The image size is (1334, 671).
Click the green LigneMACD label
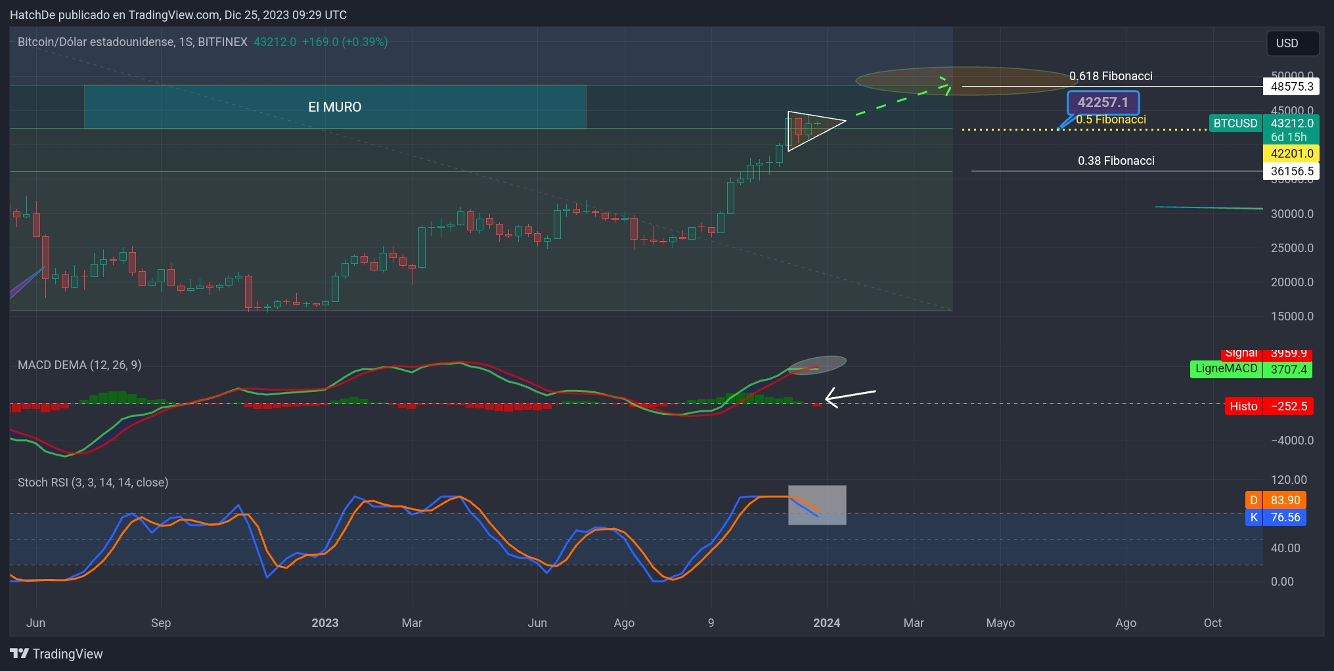(1226, 369)
